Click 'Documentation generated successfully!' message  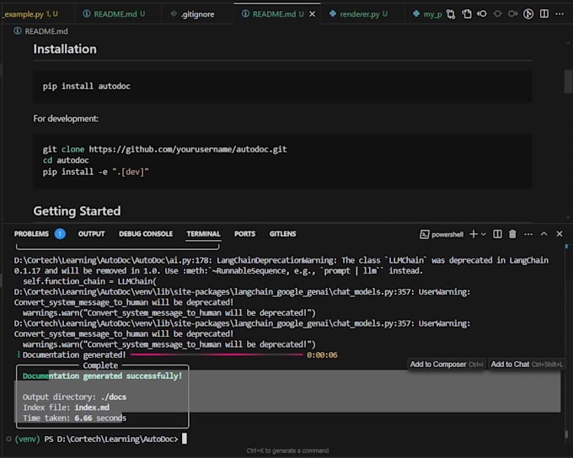point(102,375)
